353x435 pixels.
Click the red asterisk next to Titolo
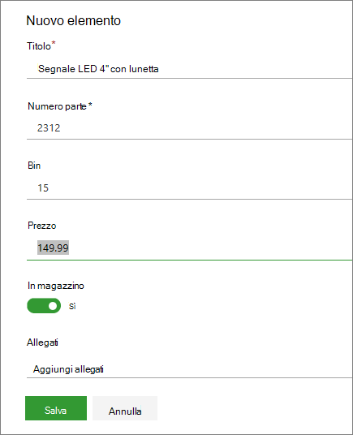[x=54, y=43]
